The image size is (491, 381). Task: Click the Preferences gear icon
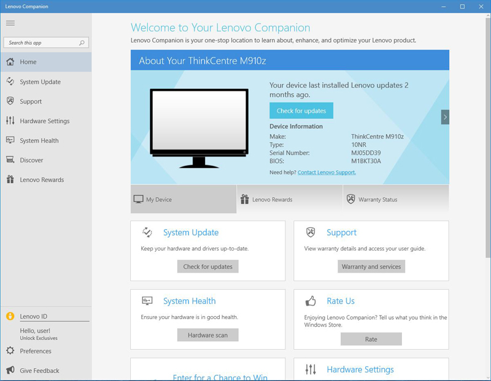coord(10,351)
